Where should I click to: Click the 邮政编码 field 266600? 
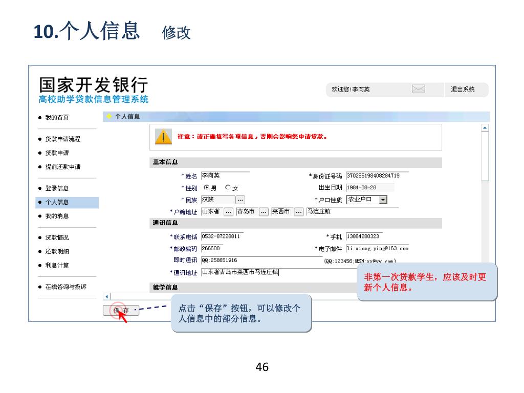212,249
